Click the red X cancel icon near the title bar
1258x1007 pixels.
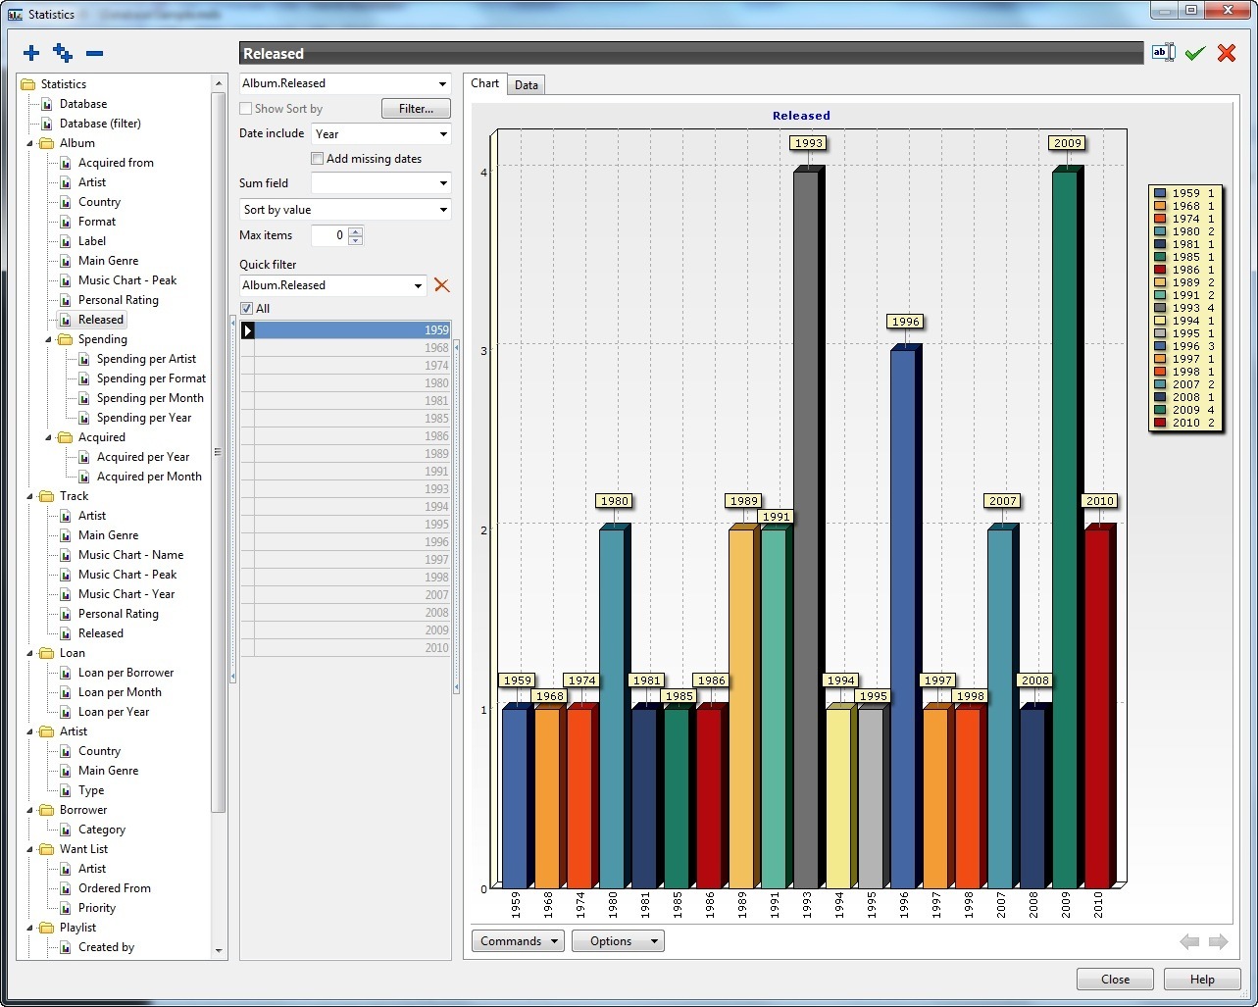pyautogui.click(x=1227, y=53)
